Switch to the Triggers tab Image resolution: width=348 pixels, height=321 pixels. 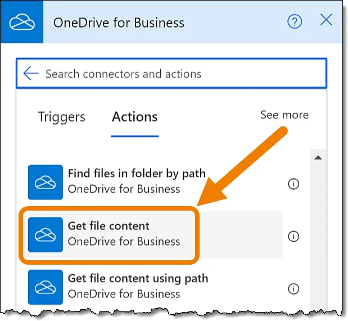point(61,117)
